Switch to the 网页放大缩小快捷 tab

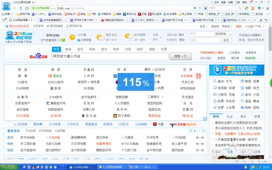click(x=84, y=20)
